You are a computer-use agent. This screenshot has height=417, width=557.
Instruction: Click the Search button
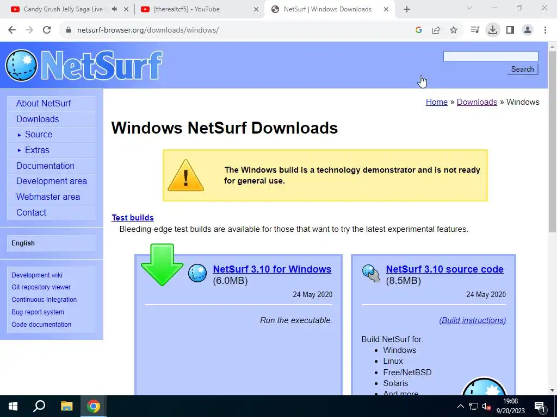tap(523, 69)
